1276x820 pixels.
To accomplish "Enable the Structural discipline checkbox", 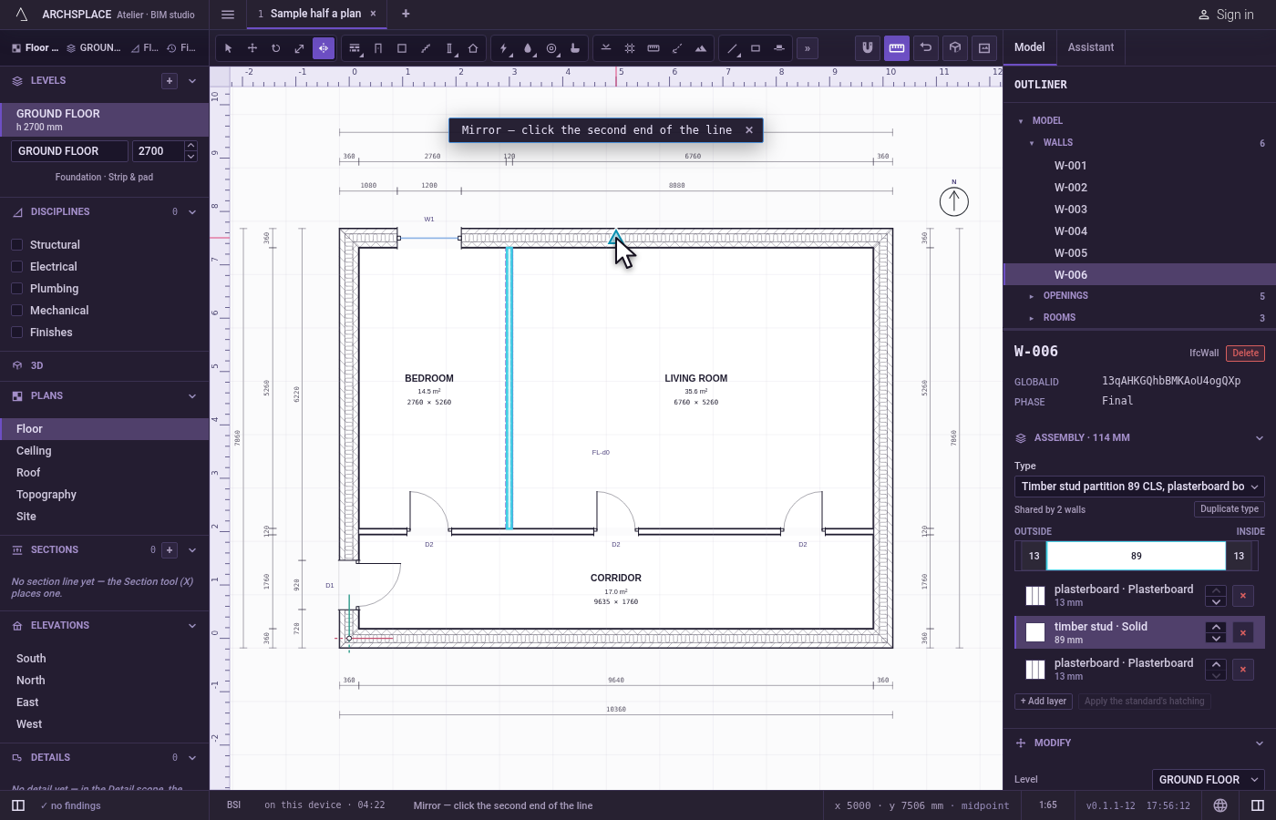I will pos(16,245).
